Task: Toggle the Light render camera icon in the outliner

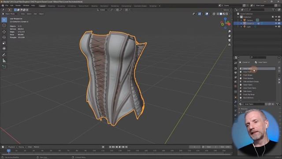Action: coord(279,26)
